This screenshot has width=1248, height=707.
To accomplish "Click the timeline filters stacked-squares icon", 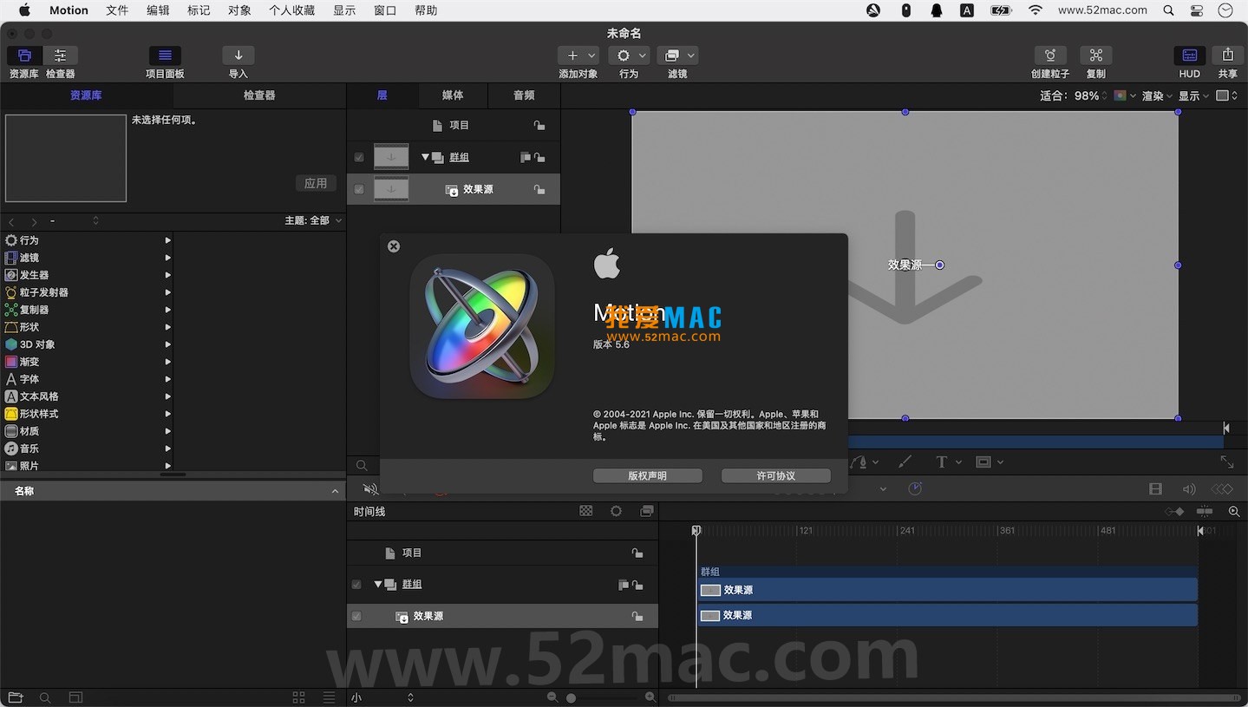I will coord(647,512).
